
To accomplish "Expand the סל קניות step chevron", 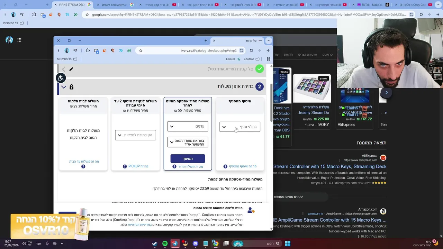I will coord(64,69).
